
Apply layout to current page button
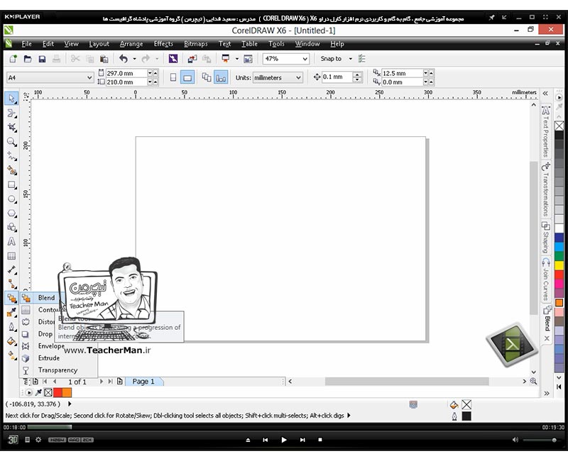(221, 77)
